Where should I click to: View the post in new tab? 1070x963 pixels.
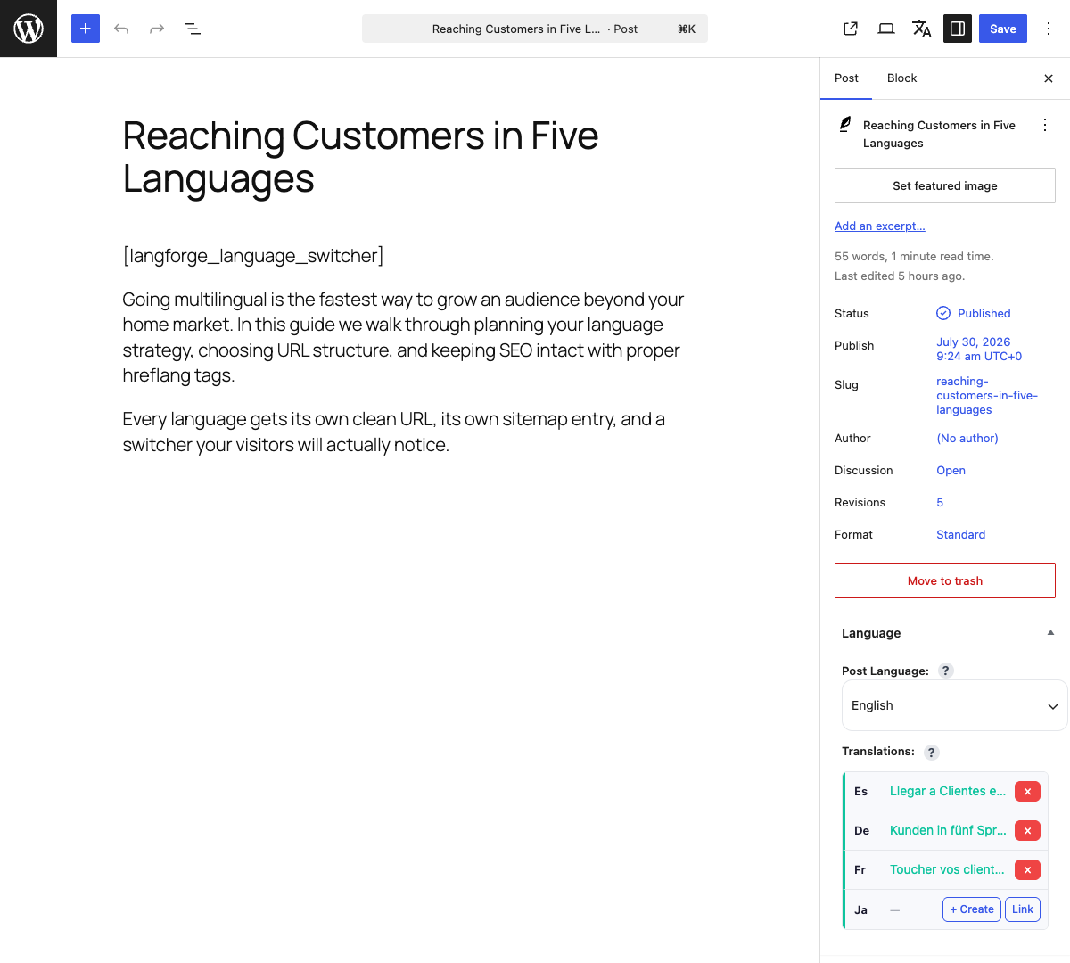[x=851, y=29]
